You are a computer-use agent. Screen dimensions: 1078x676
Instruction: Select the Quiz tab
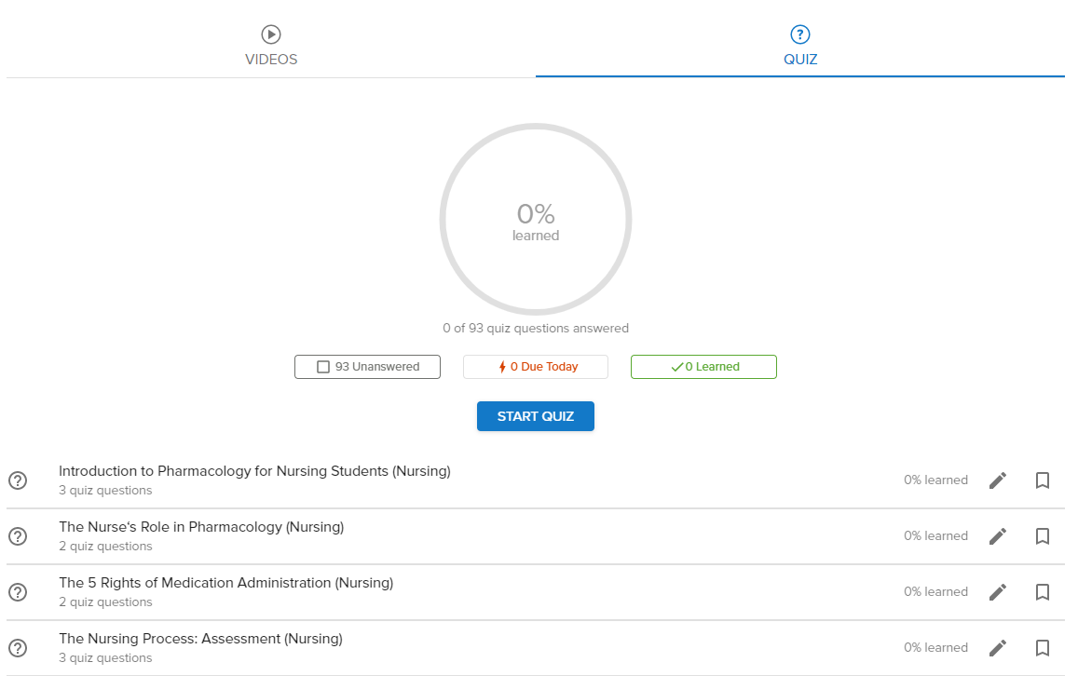pyautogui.click(x=800, y=46)
